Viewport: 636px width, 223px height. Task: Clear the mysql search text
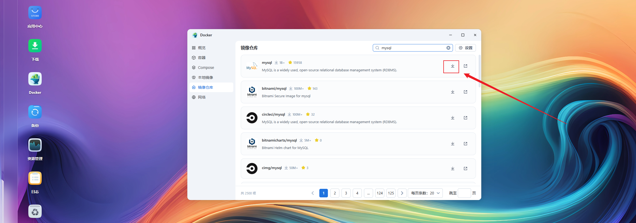coord(448,48)
